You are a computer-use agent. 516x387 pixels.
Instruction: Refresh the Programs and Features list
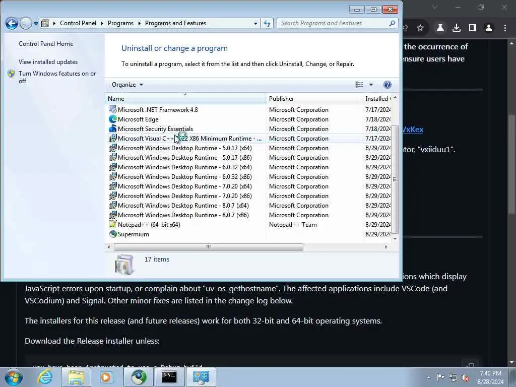(267, 23)
